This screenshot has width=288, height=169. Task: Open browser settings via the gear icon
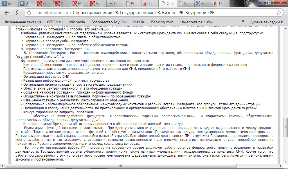[x=248, y=2]
